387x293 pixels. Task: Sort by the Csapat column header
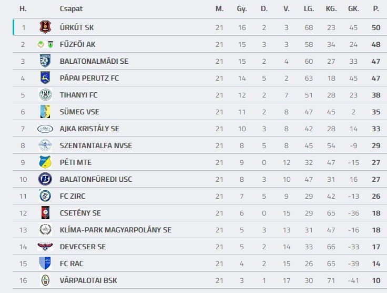point(71,9)
